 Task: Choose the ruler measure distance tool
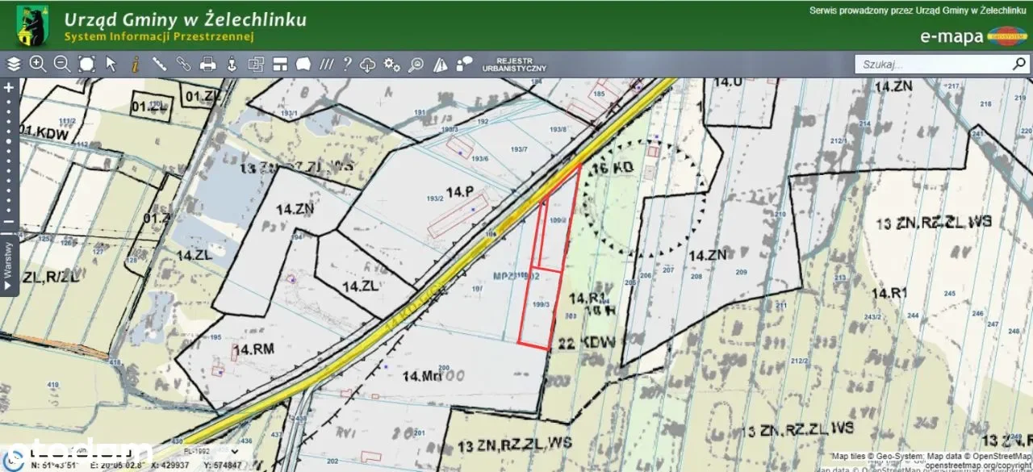160,65
